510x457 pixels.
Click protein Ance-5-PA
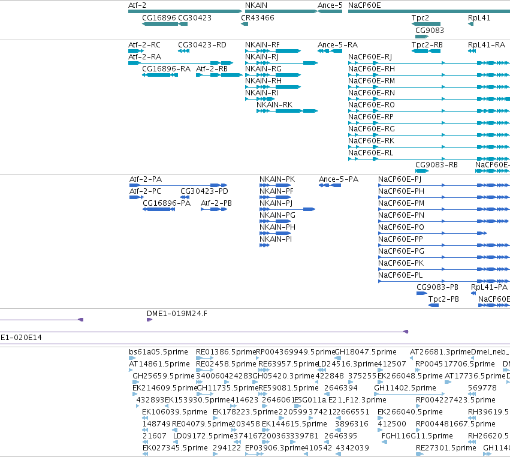click(330, 185)
